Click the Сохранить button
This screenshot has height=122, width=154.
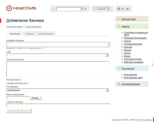[x=12, y=111]
